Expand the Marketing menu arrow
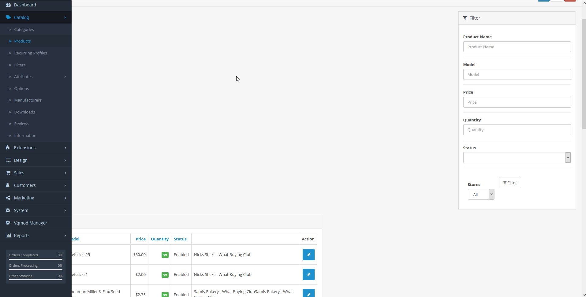 65,198
